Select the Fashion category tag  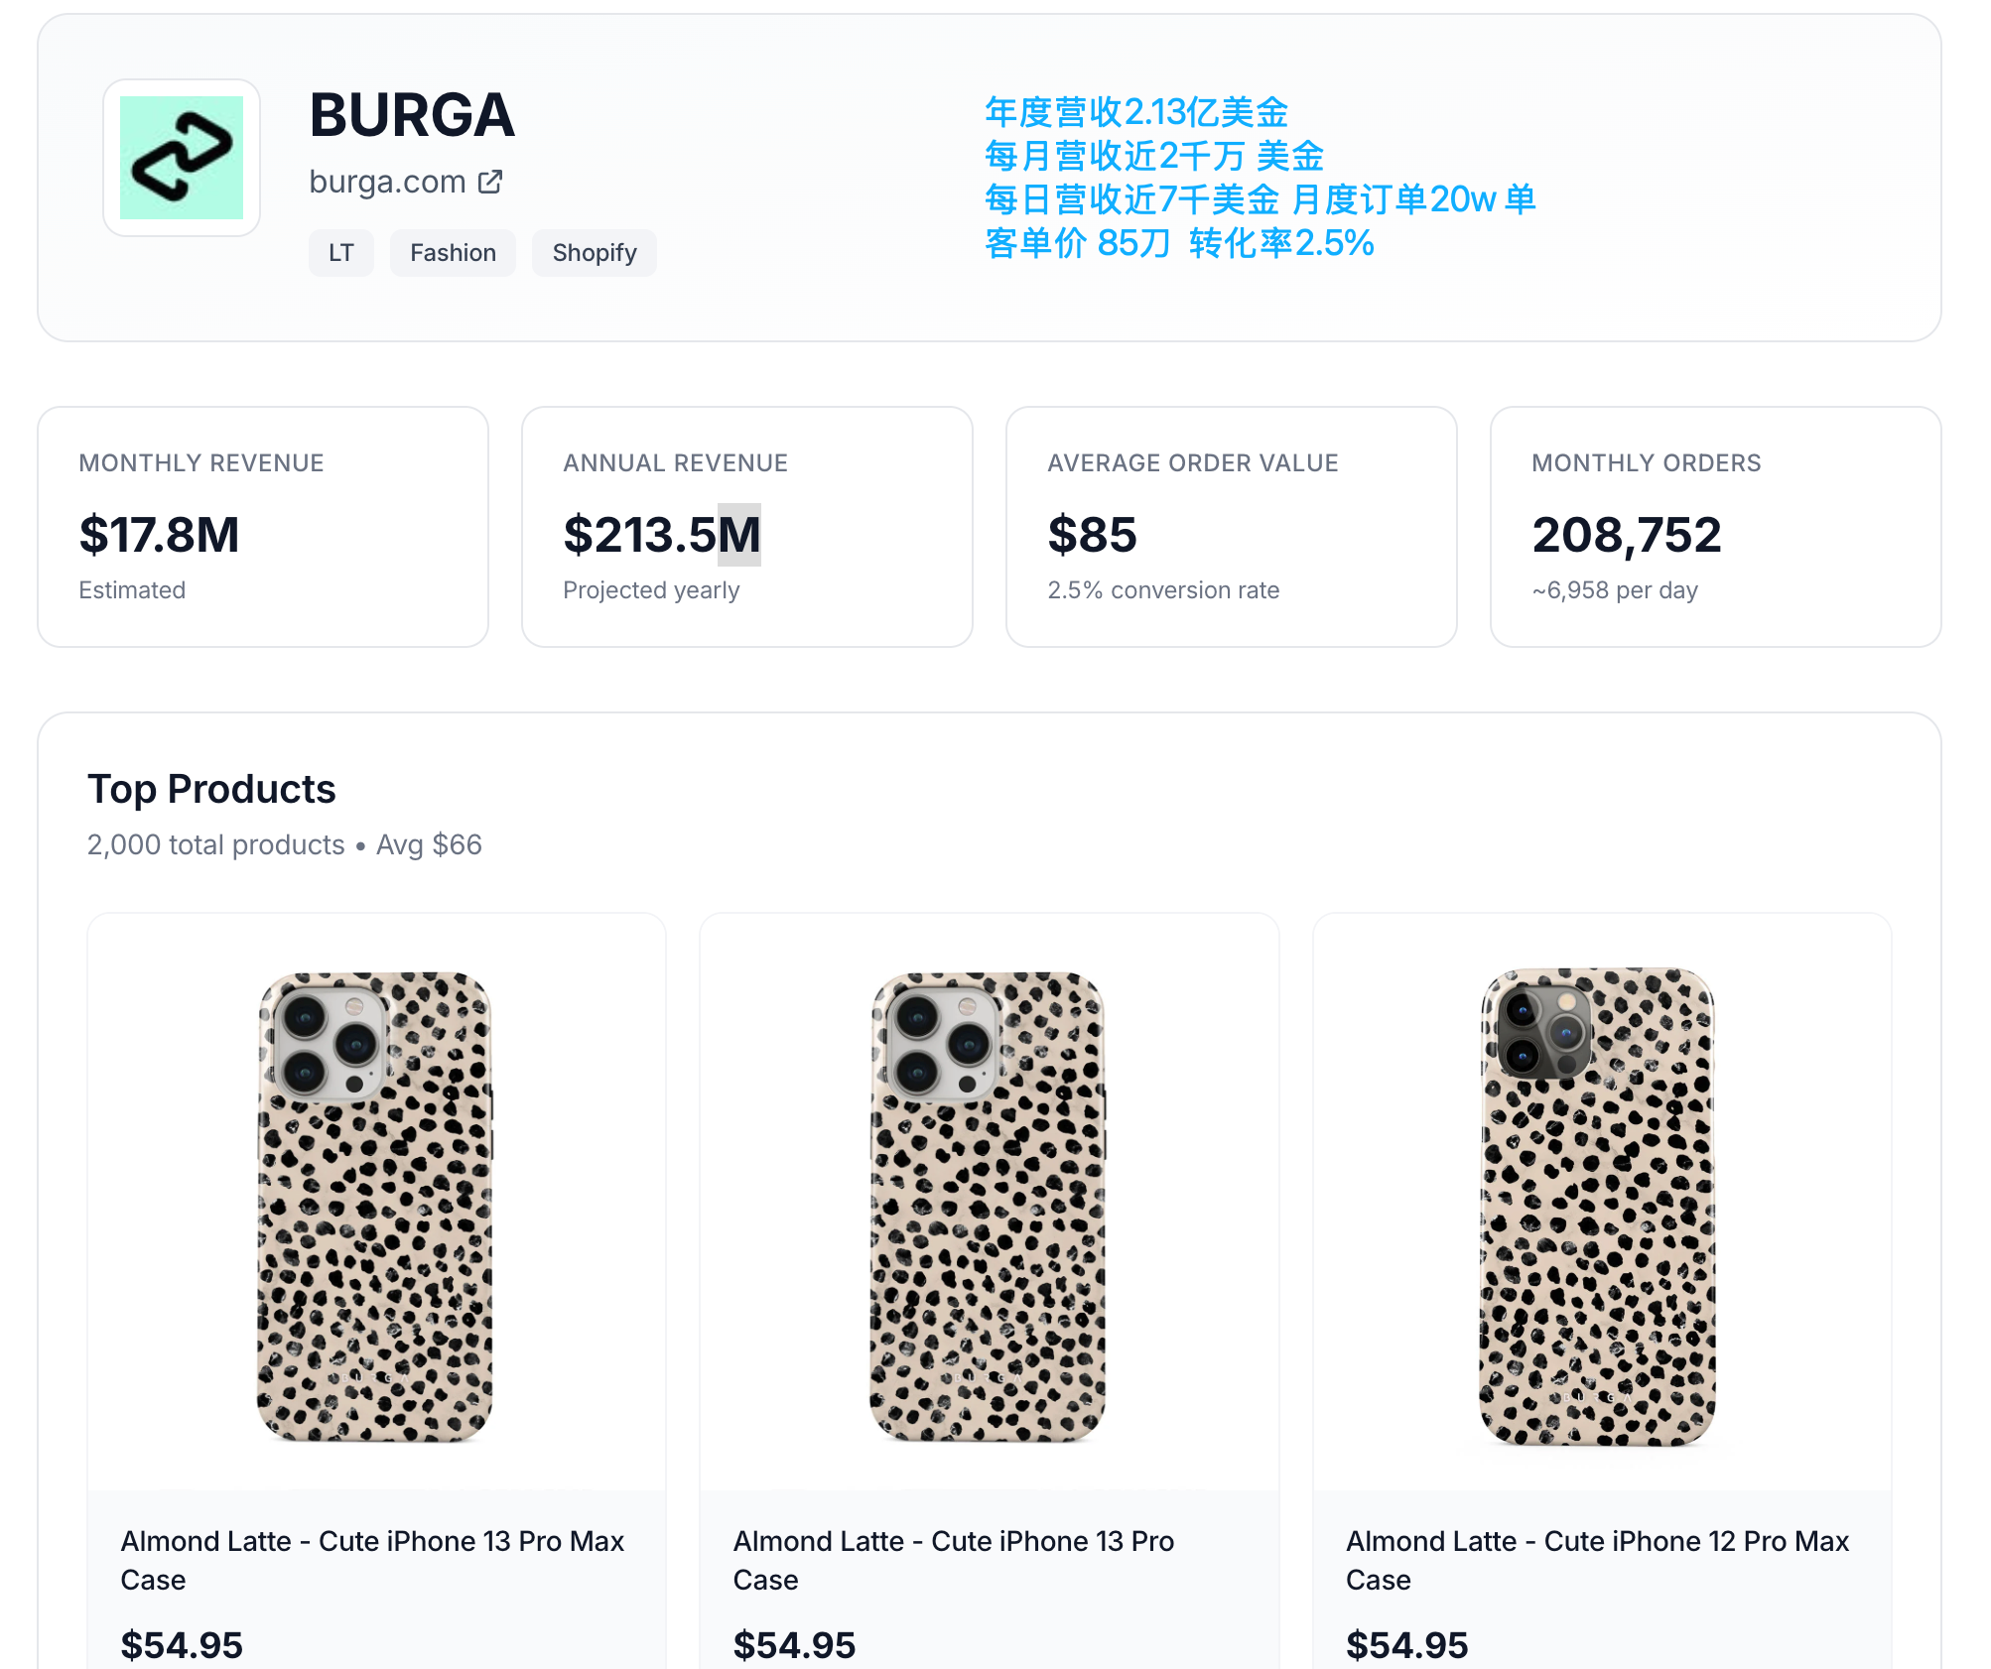tap(453, 253)
